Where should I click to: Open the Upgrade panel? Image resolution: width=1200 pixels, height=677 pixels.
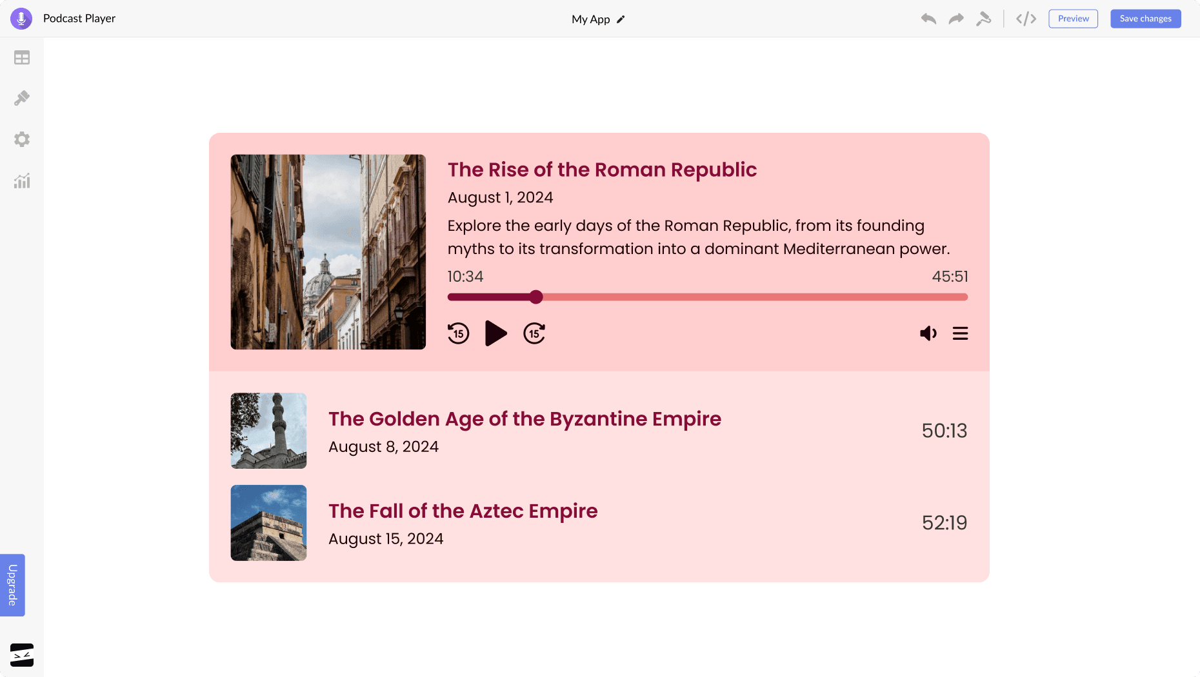(12, 585)
